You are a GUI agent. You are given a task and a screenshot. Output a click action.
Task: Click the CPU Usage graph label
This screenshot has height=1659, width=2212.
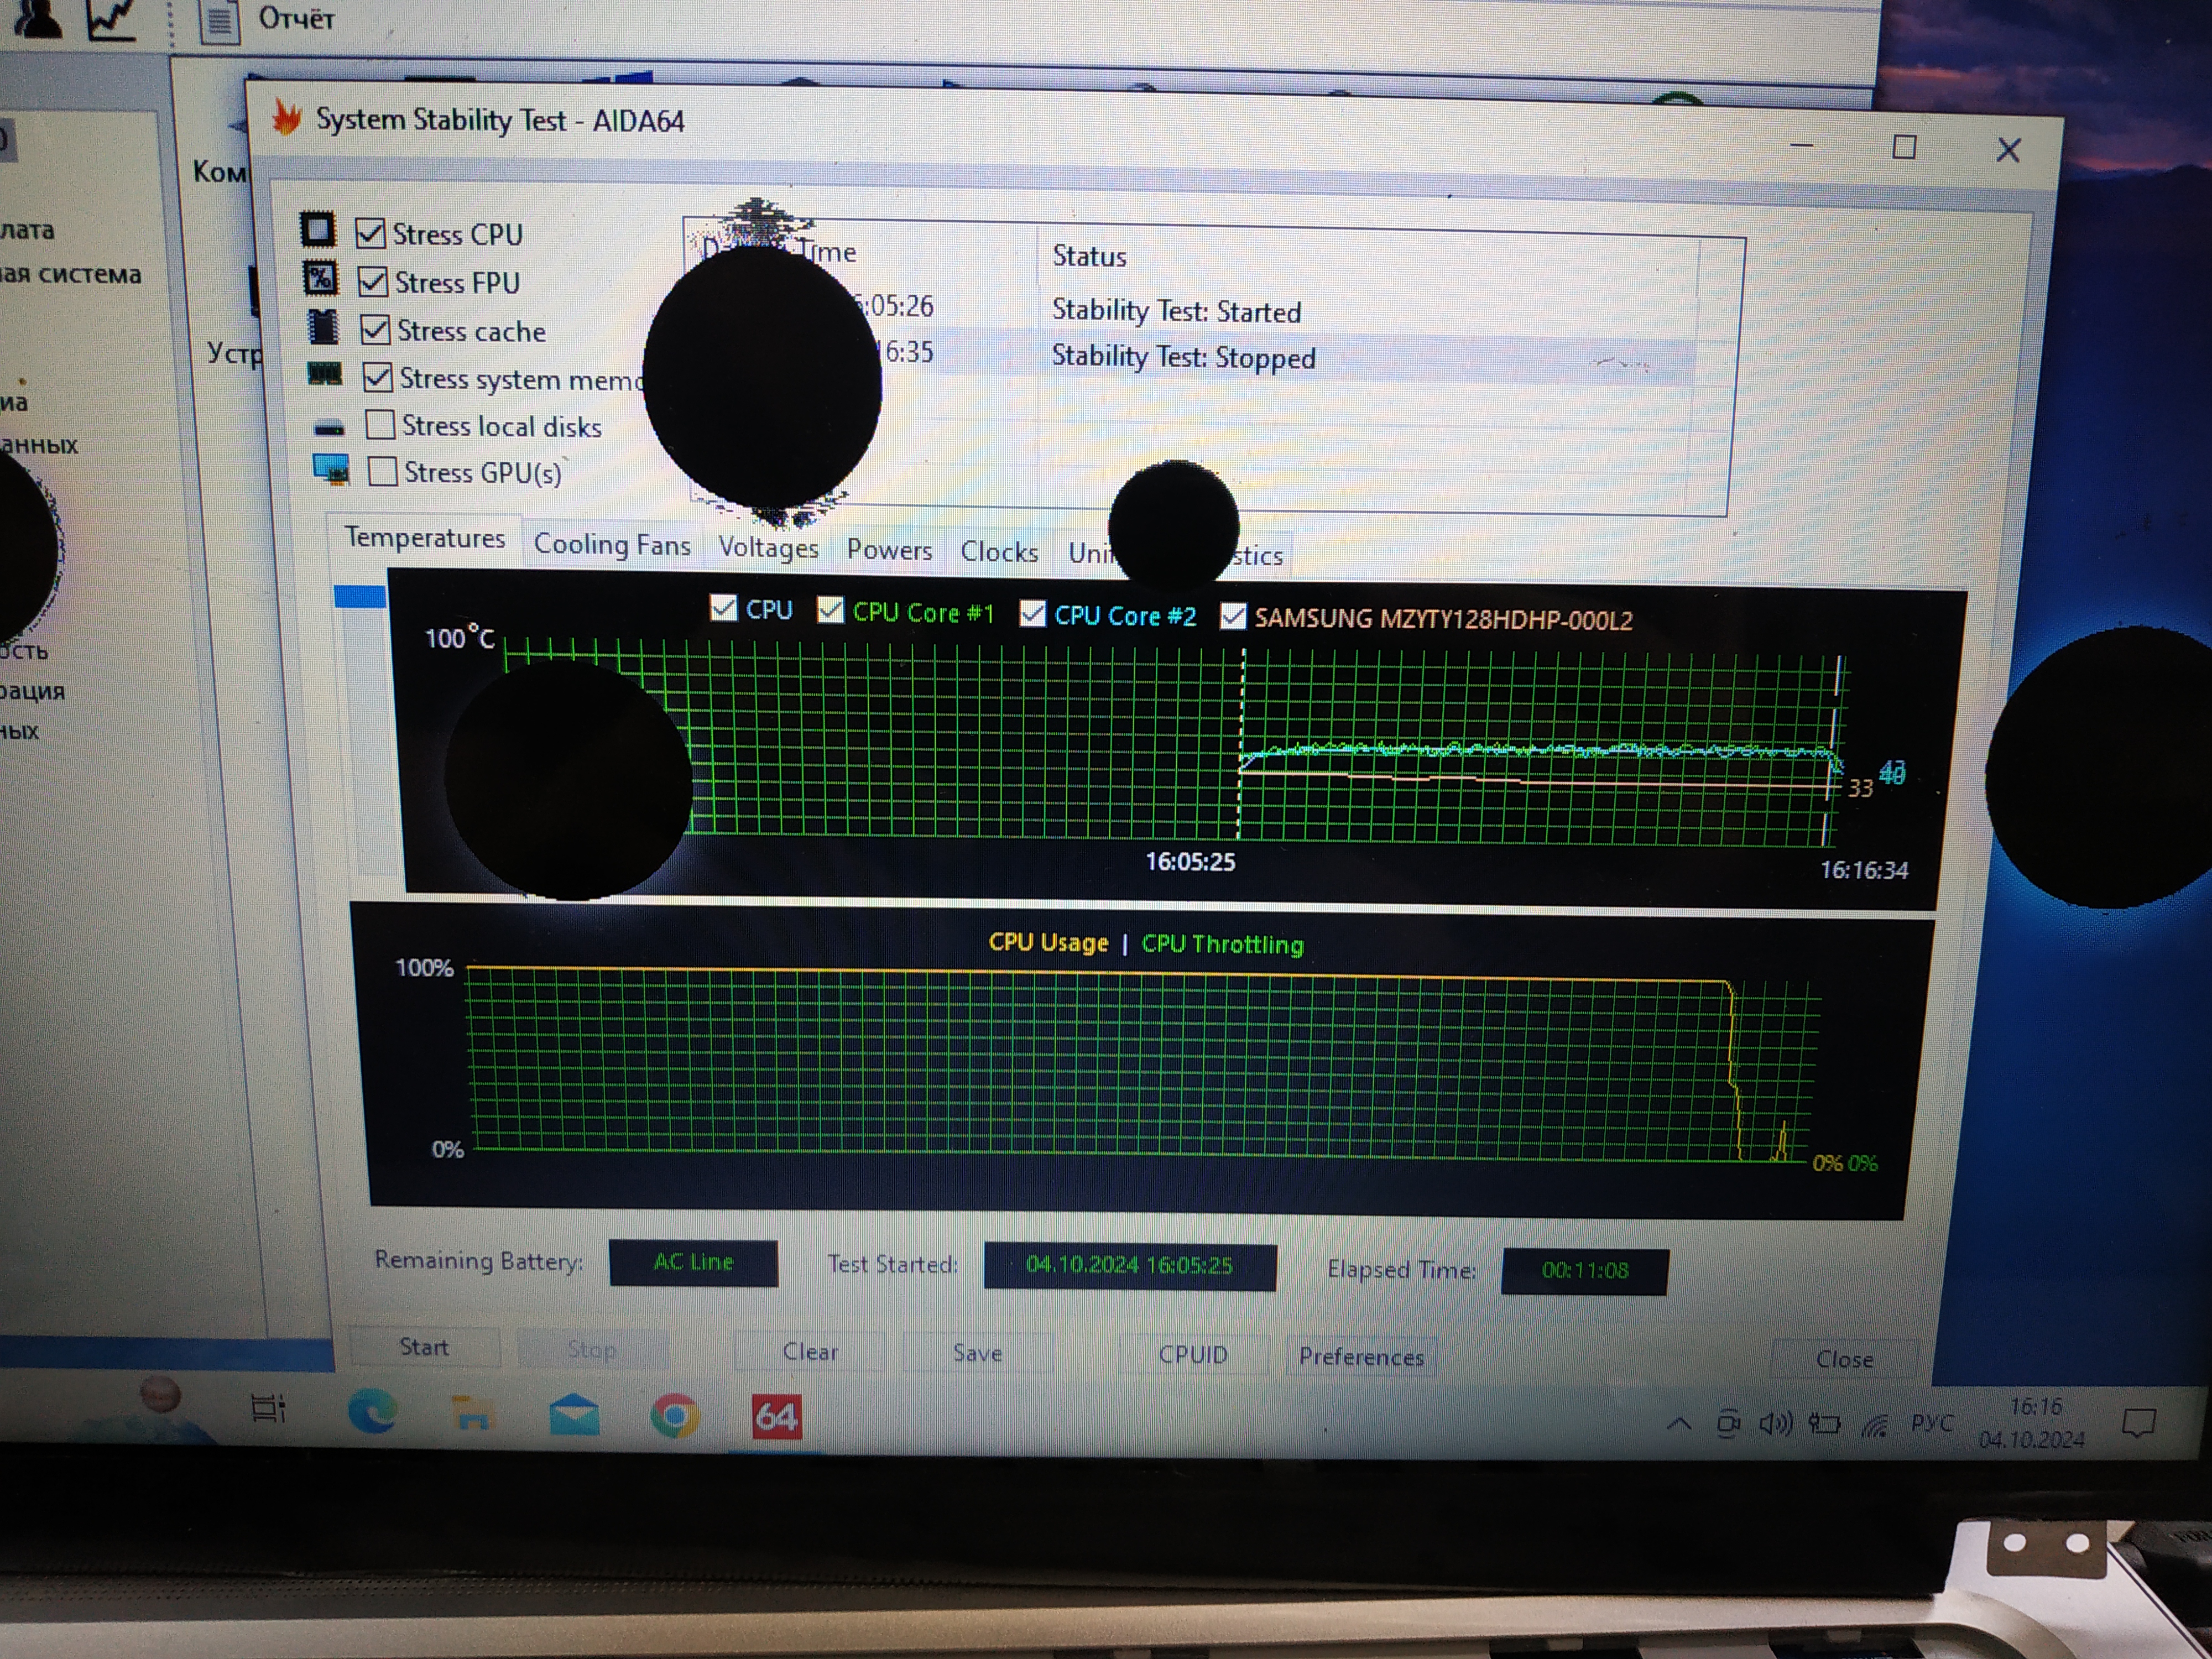coord(1048,943)
